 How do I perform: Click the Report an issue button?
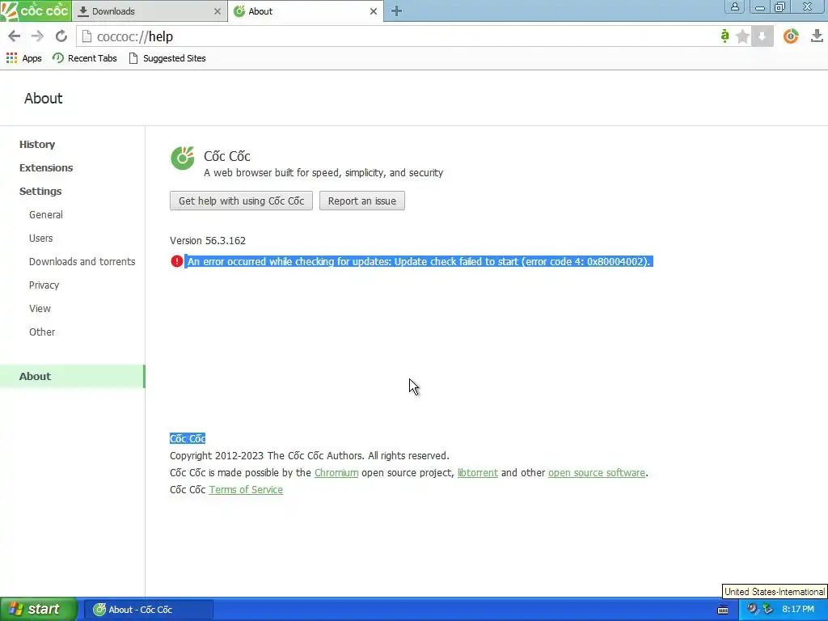[x=361, y=201]
